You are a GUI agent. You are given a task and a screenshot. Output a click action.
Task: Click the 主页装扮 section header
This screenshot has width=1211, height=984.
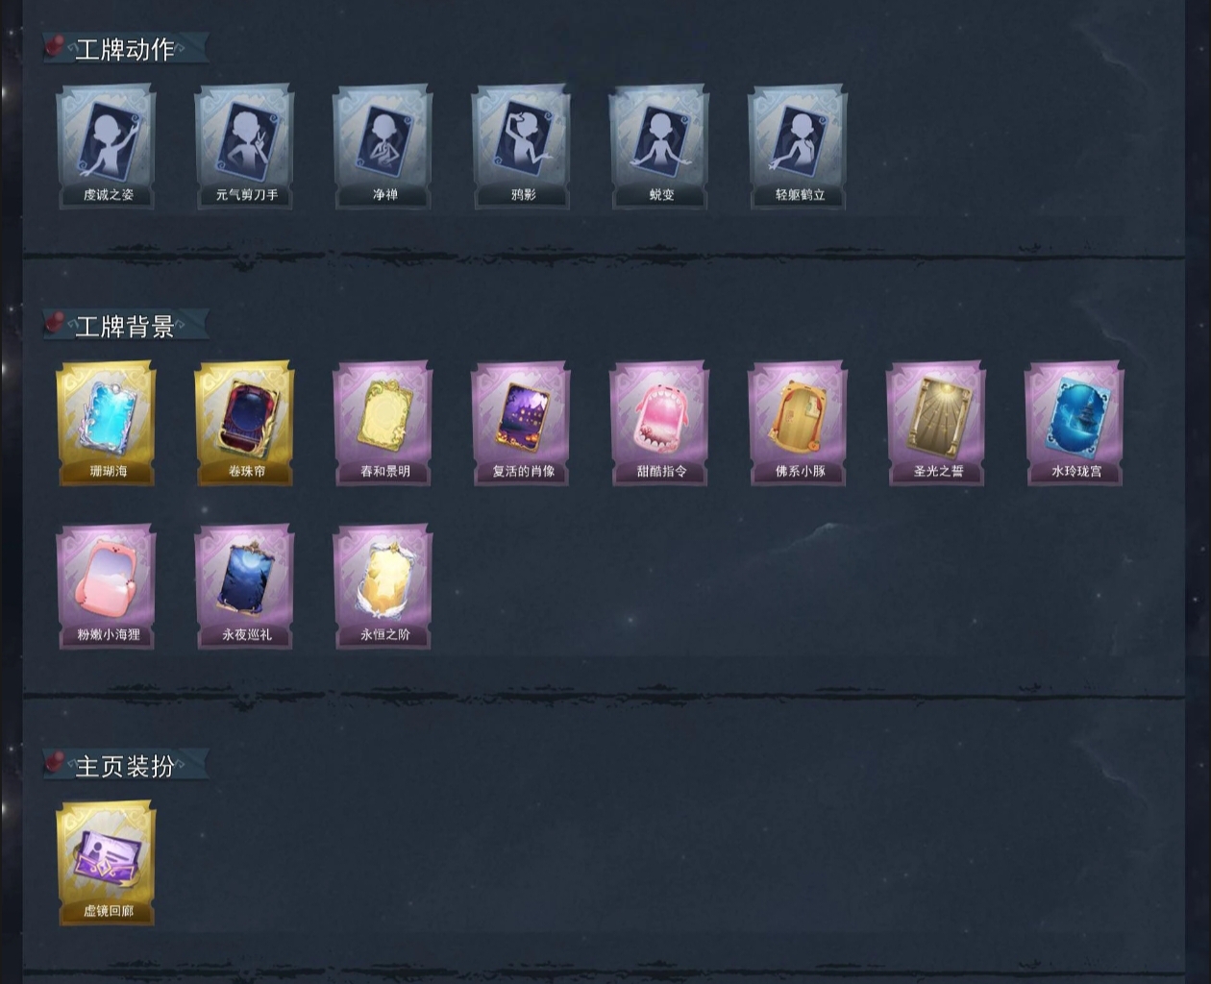point(125,765)
